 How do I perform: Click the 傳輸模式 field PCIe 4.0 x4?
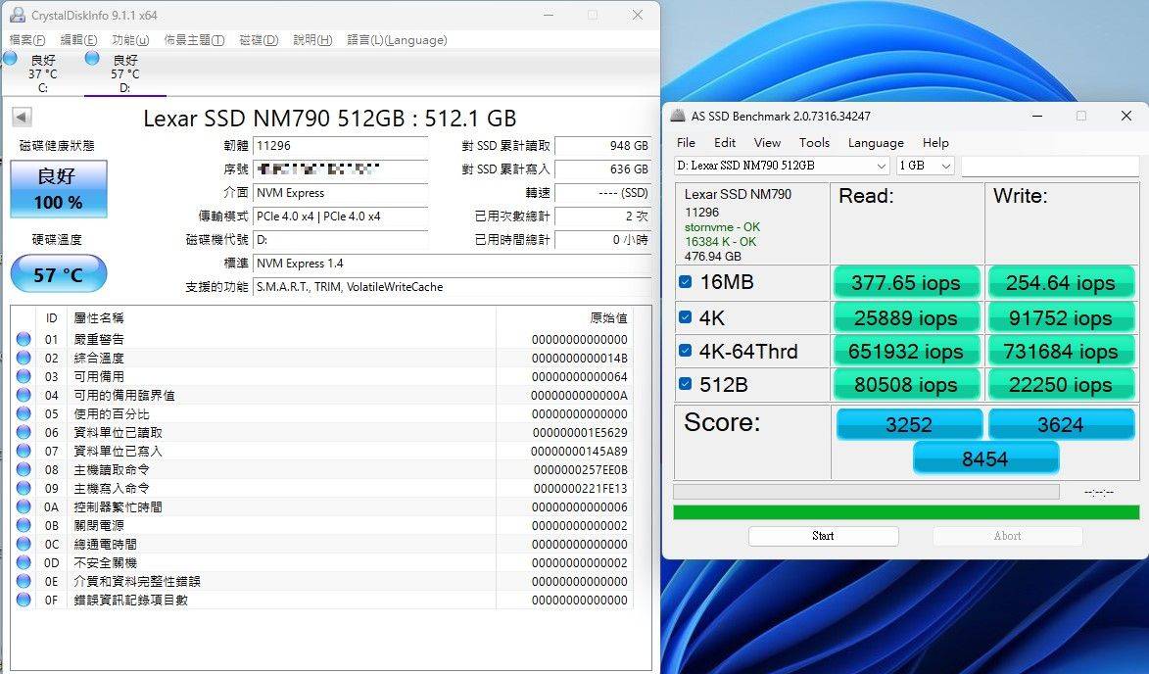click(x=341, y=217)
